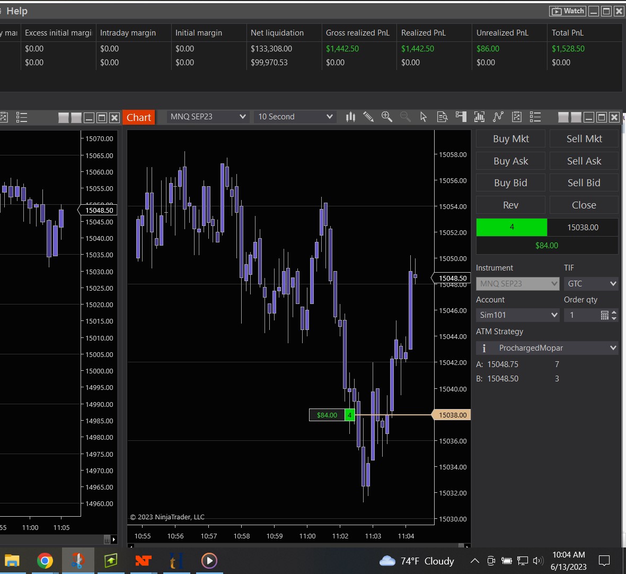
Task: Select the Chart tab
Action: (139, 117)
